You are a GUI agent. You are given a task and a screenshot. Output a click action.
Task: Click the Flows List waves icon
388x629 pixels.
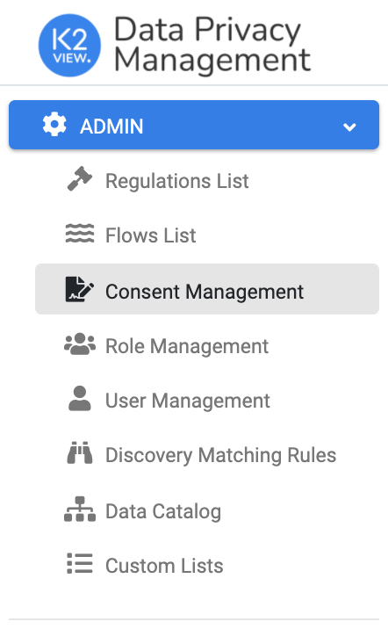(80, 234)
